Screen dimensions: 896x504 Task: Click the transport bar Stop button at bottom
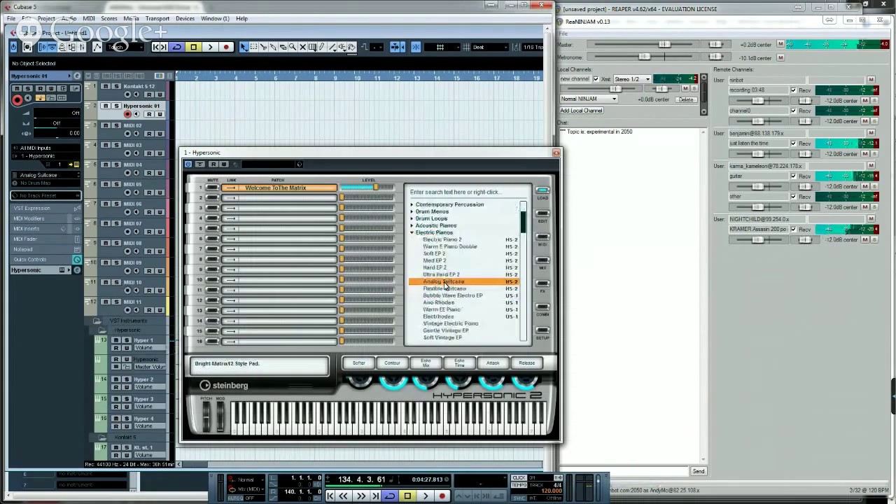[x=407, y=496]
